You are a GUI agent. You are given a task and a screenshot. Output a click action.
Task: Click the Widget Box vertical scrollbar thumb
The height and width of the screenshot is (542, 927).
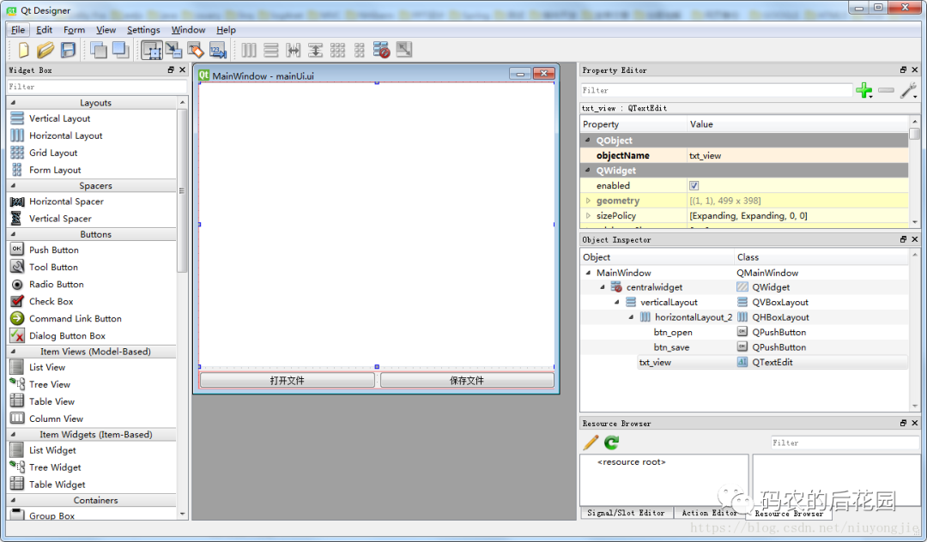click(182, 190)
